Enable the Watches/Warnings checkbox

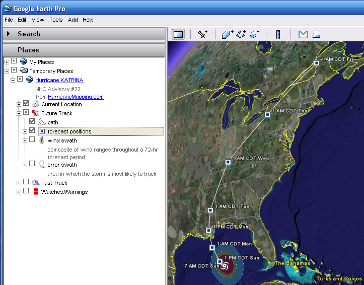tap(26, 191)
